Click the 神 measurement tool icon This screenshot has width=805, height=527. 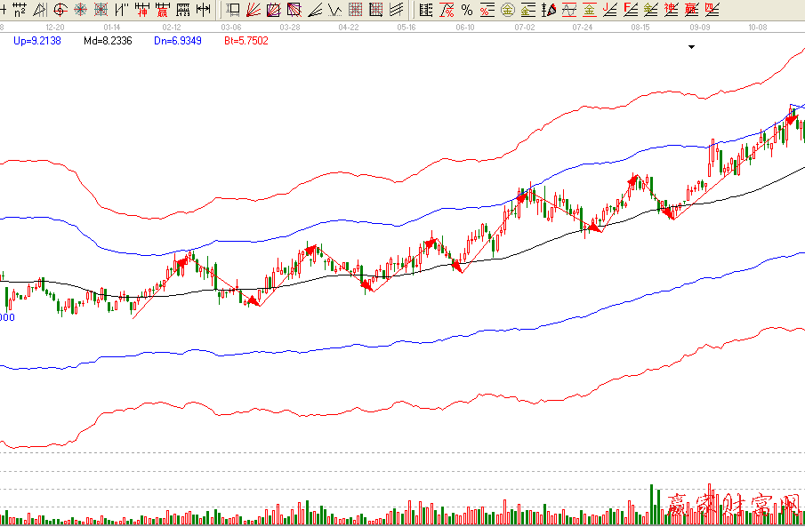click(x=141, y=10)
